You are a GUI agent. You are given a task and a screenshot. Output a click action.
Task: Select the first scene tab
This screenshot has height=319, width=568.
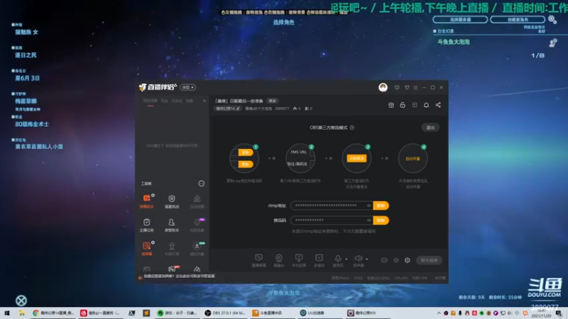(x=150, y=101)
